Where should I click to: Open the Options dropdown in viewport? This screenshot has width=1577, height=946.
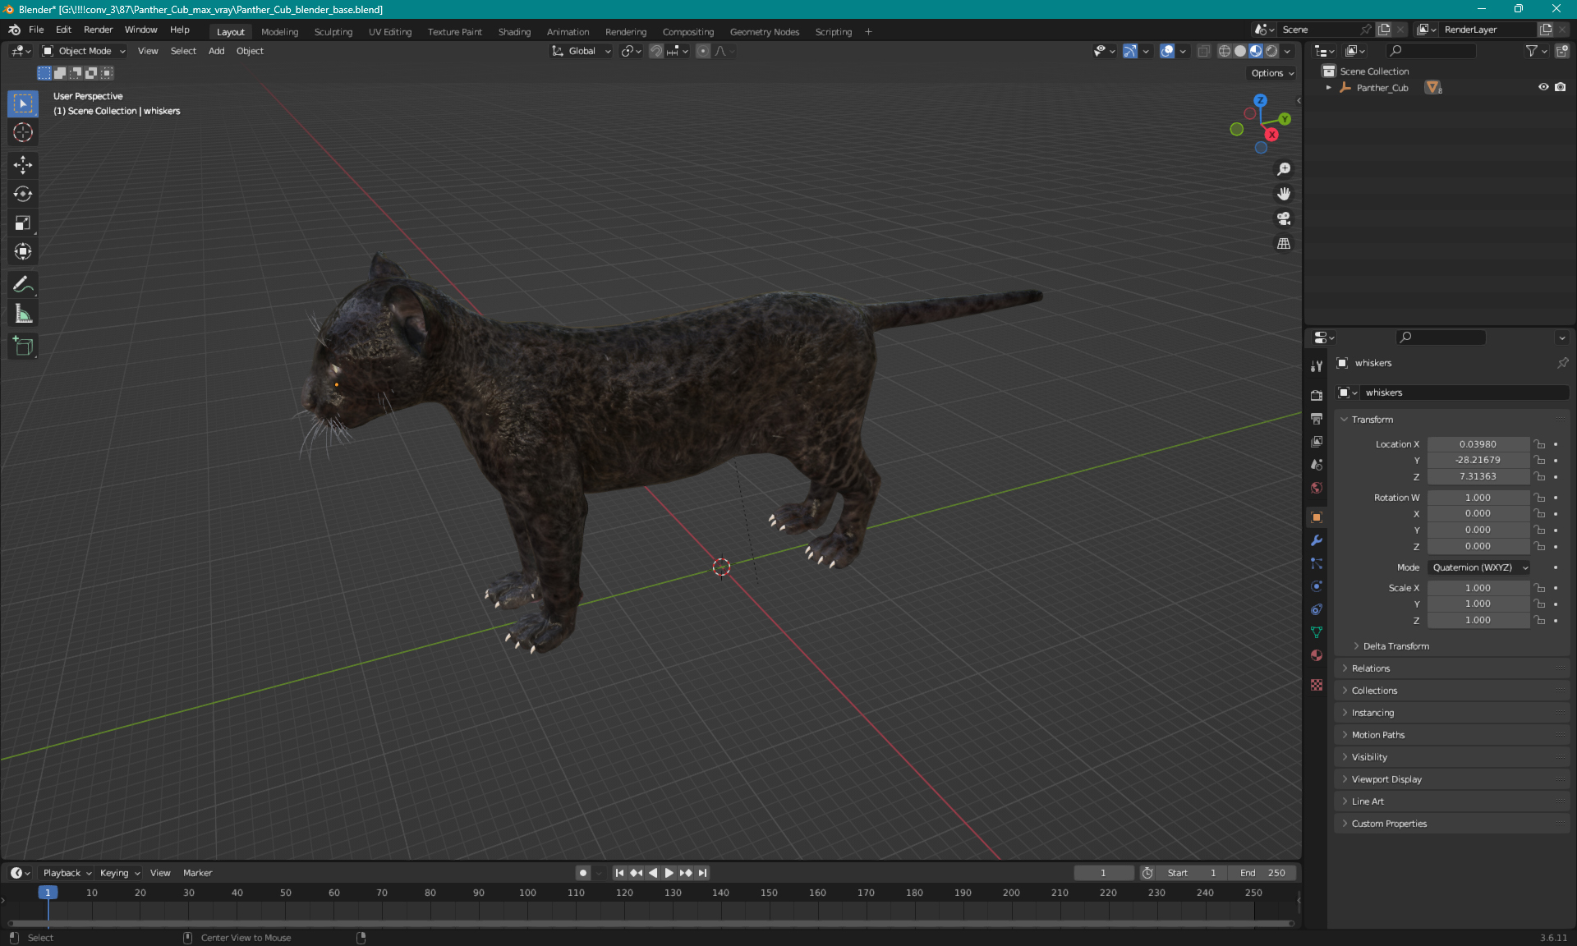1272,73
